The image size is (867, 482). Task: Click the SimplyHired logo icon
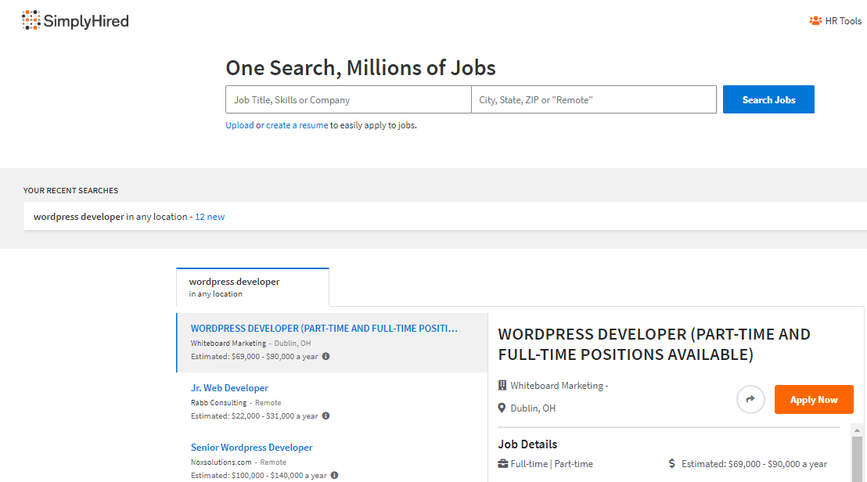(x=31, y=20)
